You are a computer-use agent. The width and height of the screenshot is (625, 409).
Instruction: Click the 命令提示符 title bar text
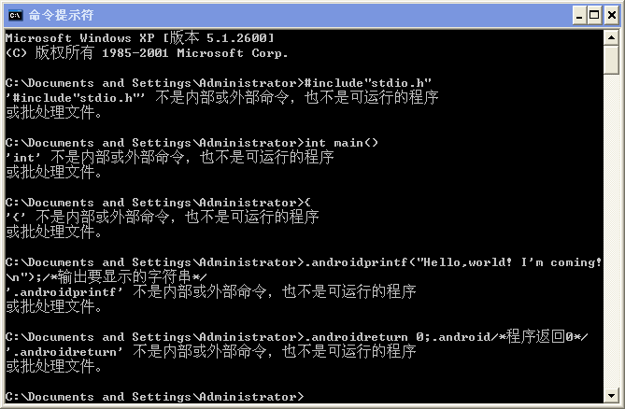(x=61, y=15)
